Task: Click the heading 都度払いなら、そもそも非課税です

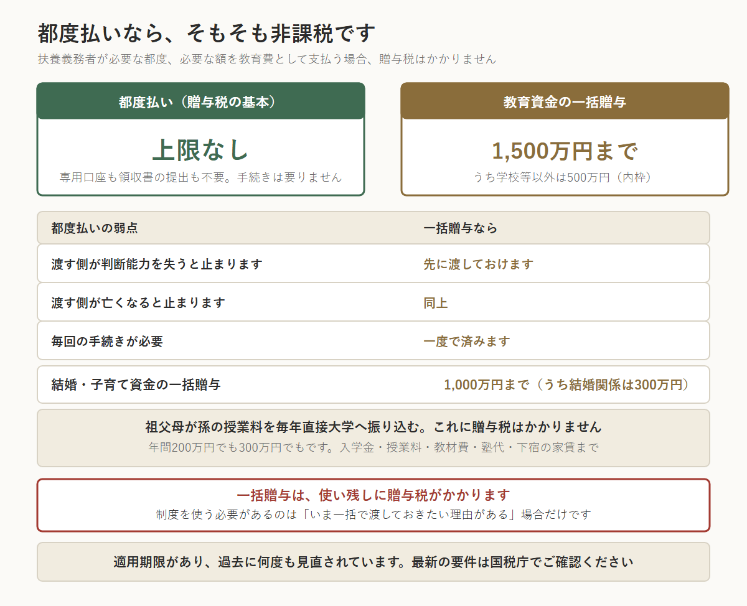Action: (207, 33)
